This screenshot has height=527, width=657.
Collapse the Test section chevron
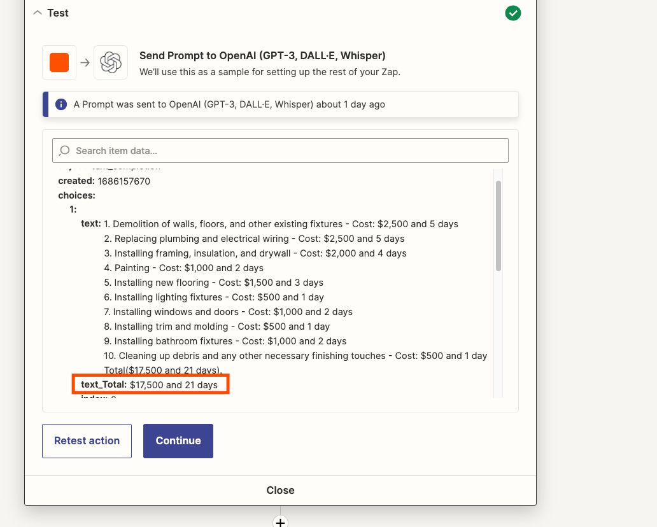38,13
